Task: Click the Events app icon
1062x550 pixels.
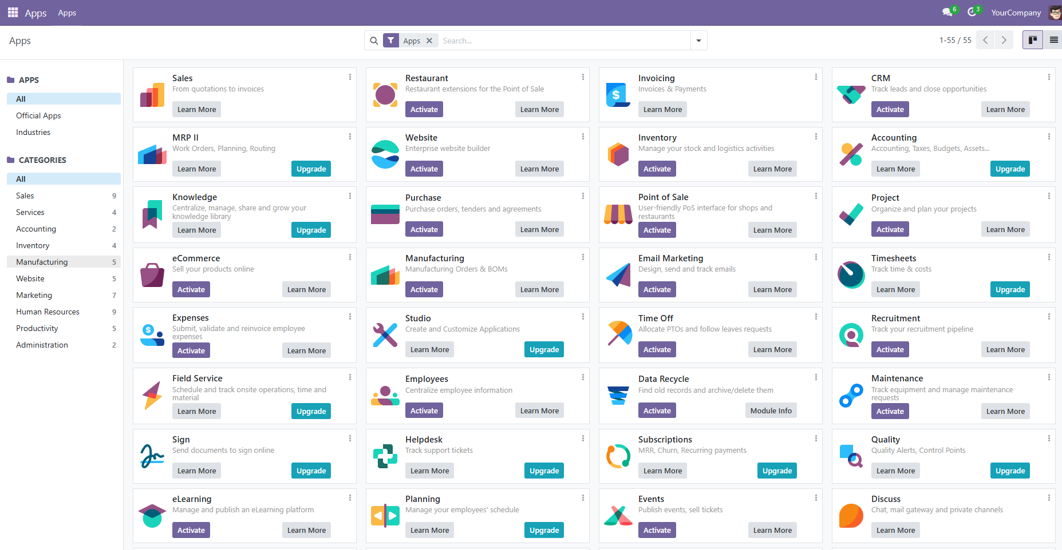Action: [x=618, y=516]
